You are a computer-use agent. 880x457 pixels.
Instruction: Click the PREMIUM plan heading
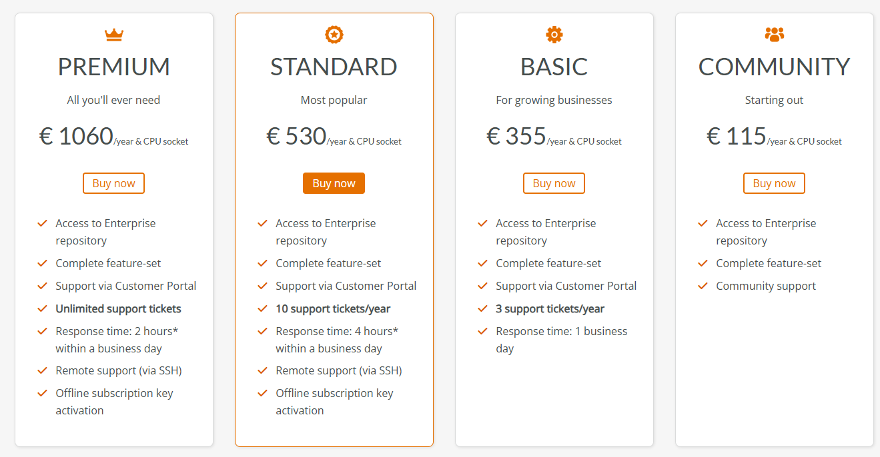point(114,67)
